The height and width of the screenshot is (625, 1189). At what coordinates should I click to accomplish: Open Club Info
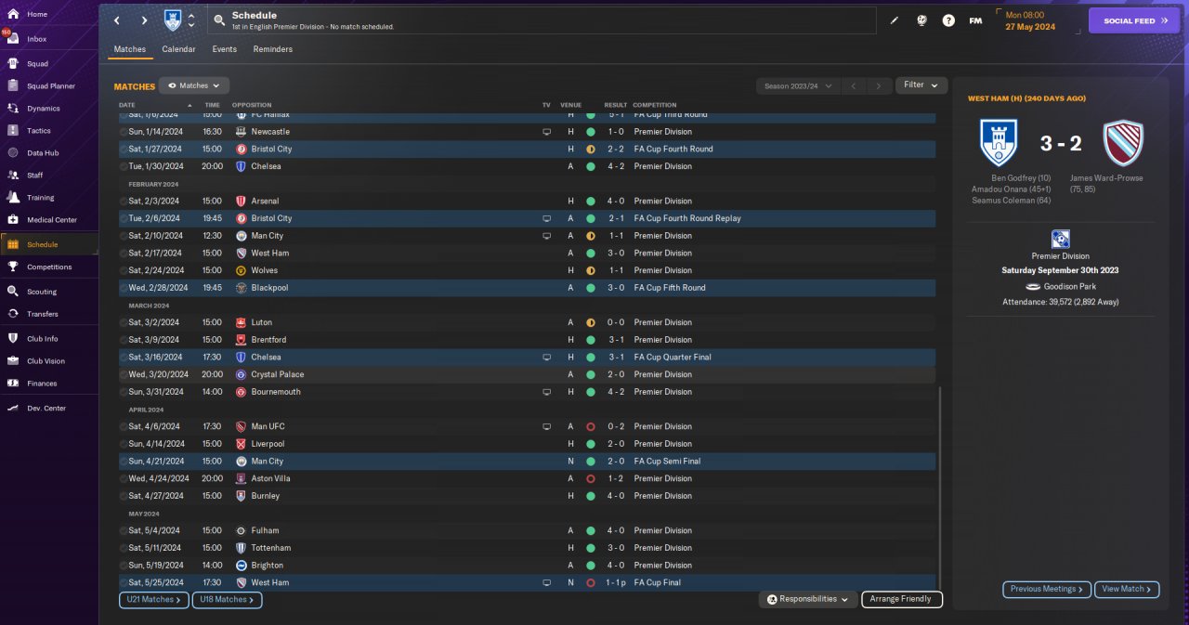[43, 339]
